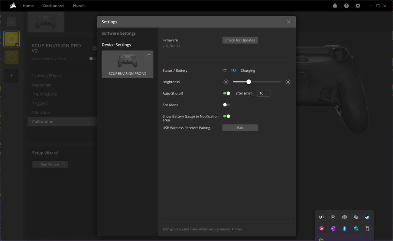Go to the Dashboard tab
Image resolution: width=393 pixels, height=241 pixels.
[53, 6]
